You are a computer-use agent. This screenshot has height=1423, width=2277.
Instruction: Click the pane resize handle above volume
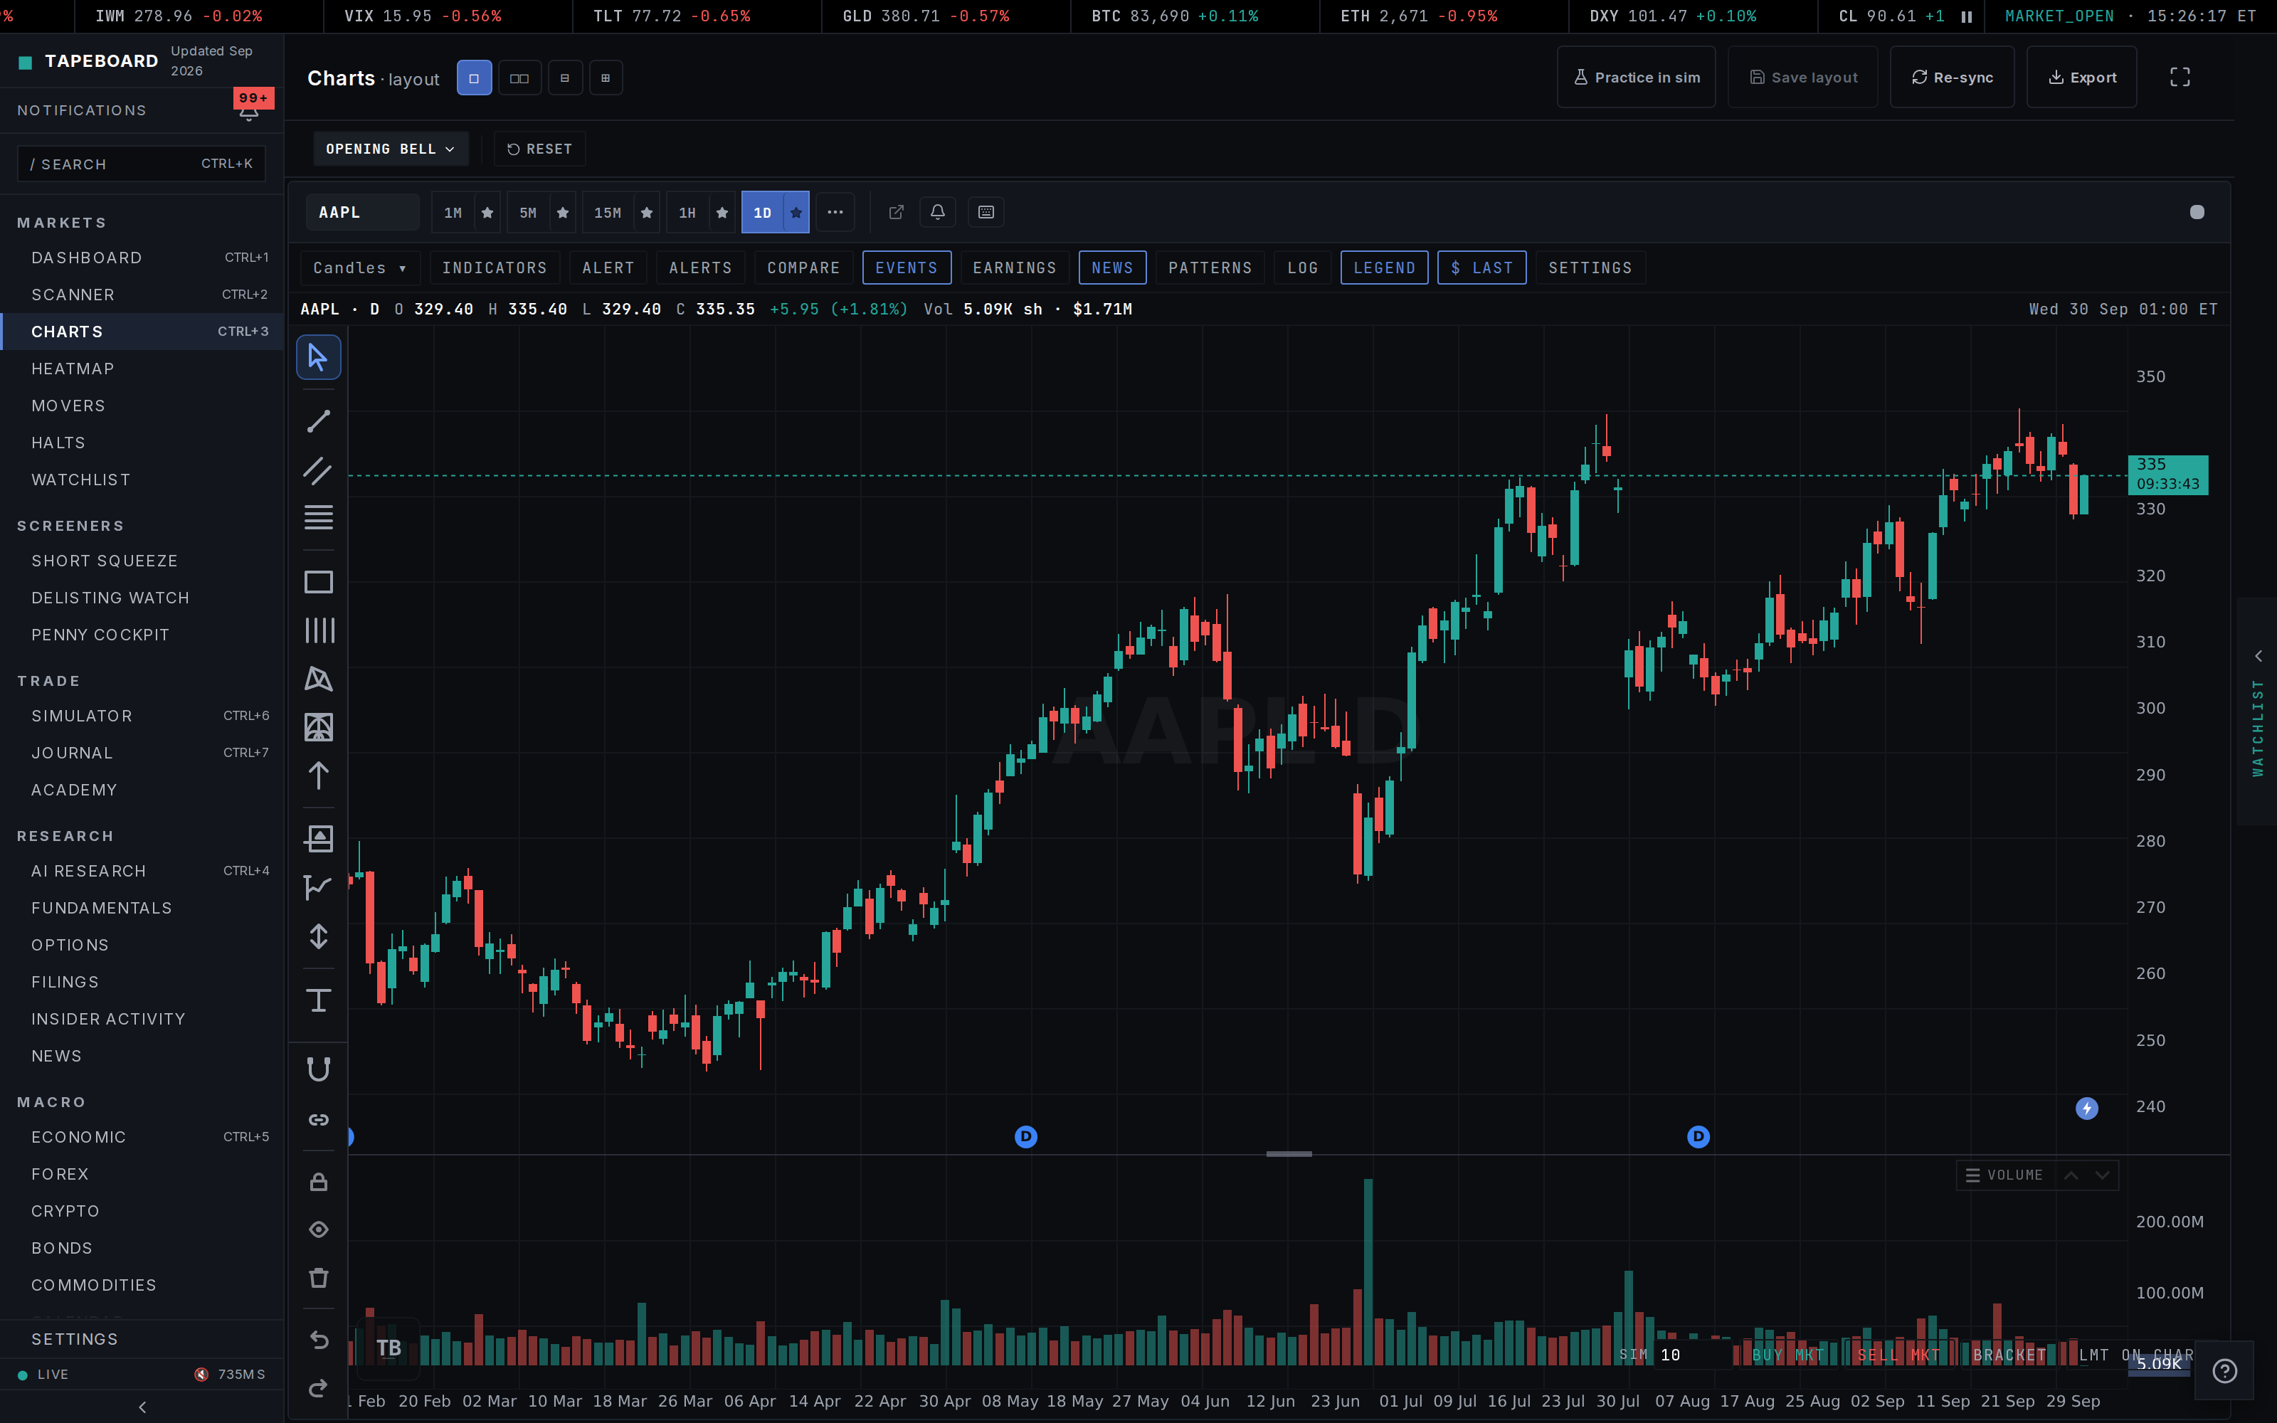(1288, 1154)
